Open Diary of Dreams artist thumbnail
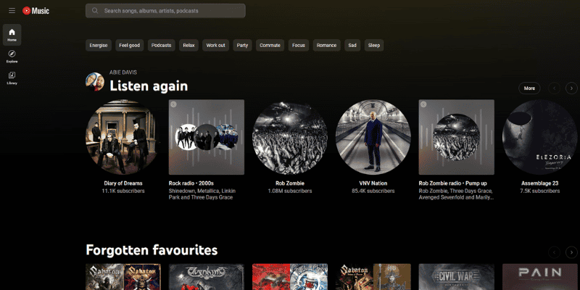This screenshot has height=290, width=580. click(x=123, y=137)
